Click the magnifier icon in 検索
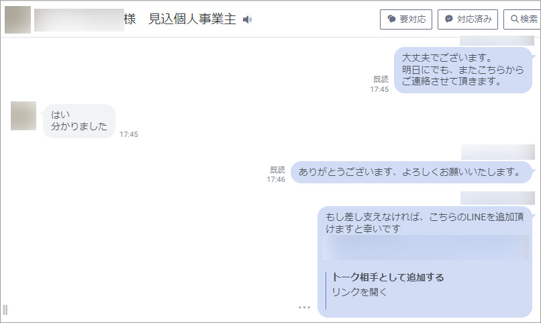 point(514,19)
